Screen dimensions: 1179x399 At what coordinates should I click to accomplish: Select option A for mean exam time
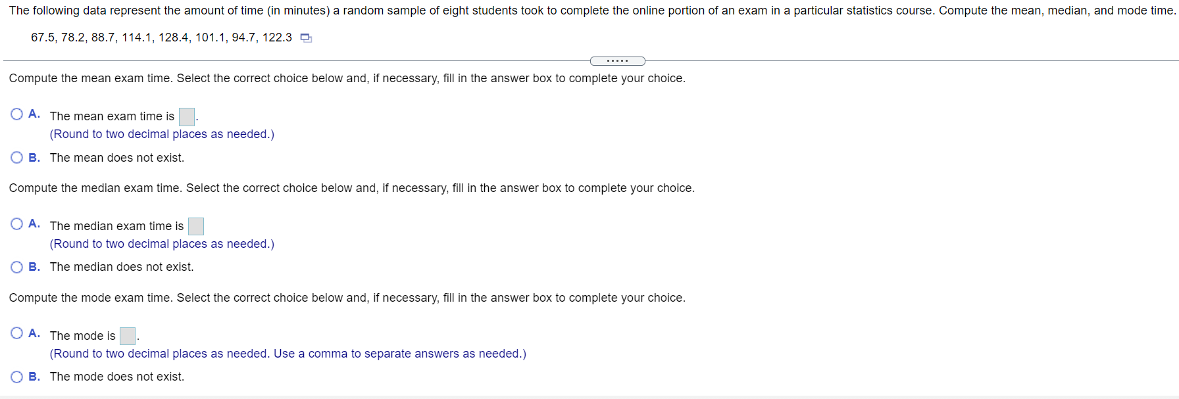point(16,114)
